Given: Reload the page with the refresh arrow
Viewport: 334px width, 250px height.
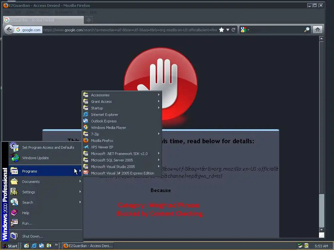Looking at the screenshot, I should point(234,30).
